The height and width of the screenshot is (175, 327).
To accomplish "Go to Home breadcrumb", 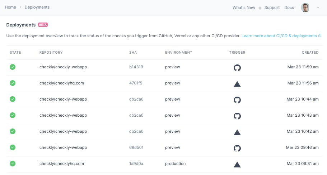I will (10, 7).
